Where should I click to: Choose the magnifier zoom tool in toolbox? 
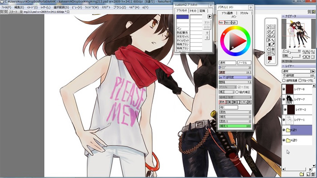tap(273, 53)
